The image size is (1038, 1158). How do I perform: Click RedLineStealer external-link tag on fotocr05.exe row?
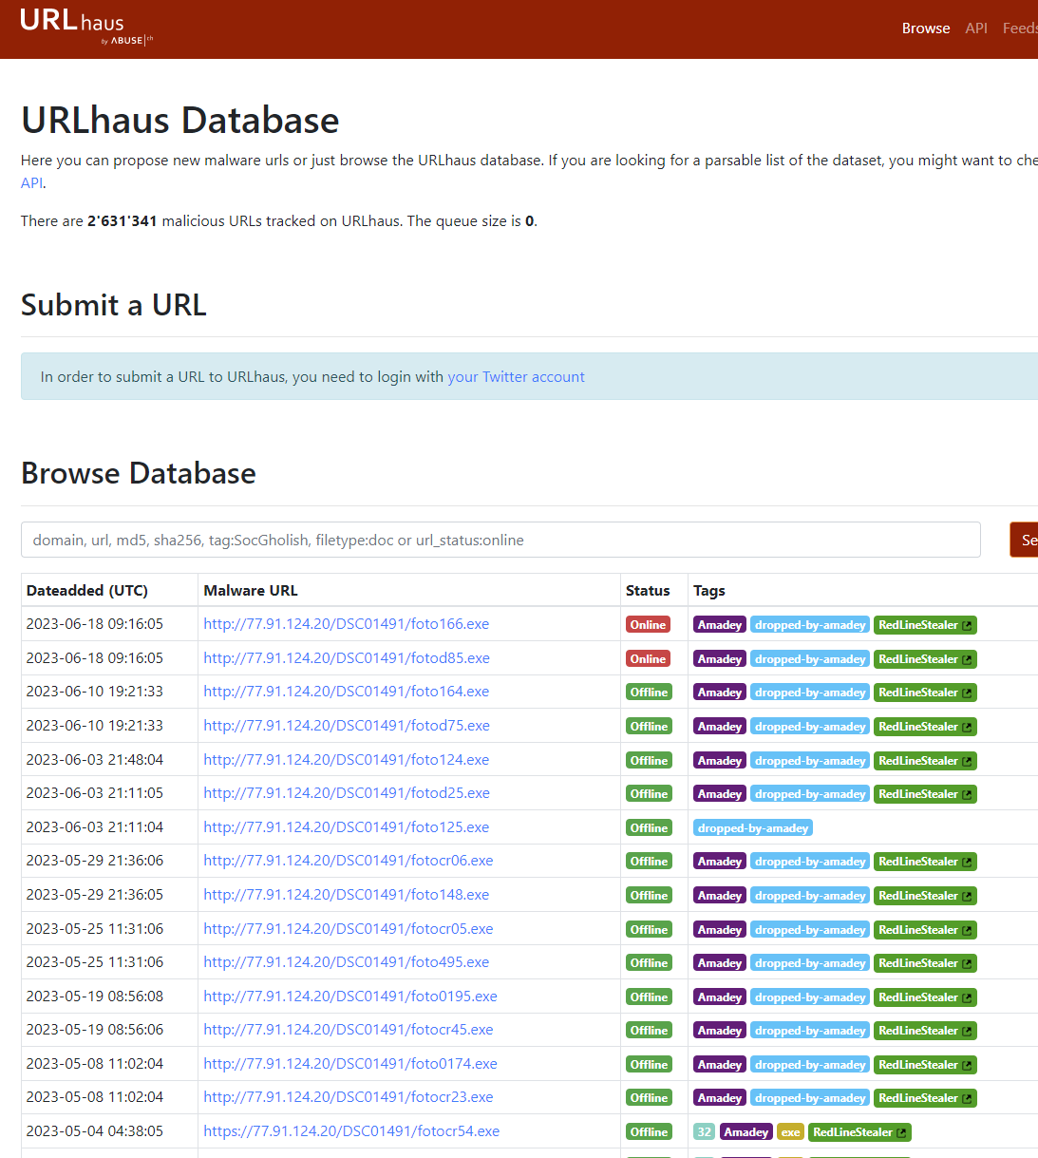[925, 930]
